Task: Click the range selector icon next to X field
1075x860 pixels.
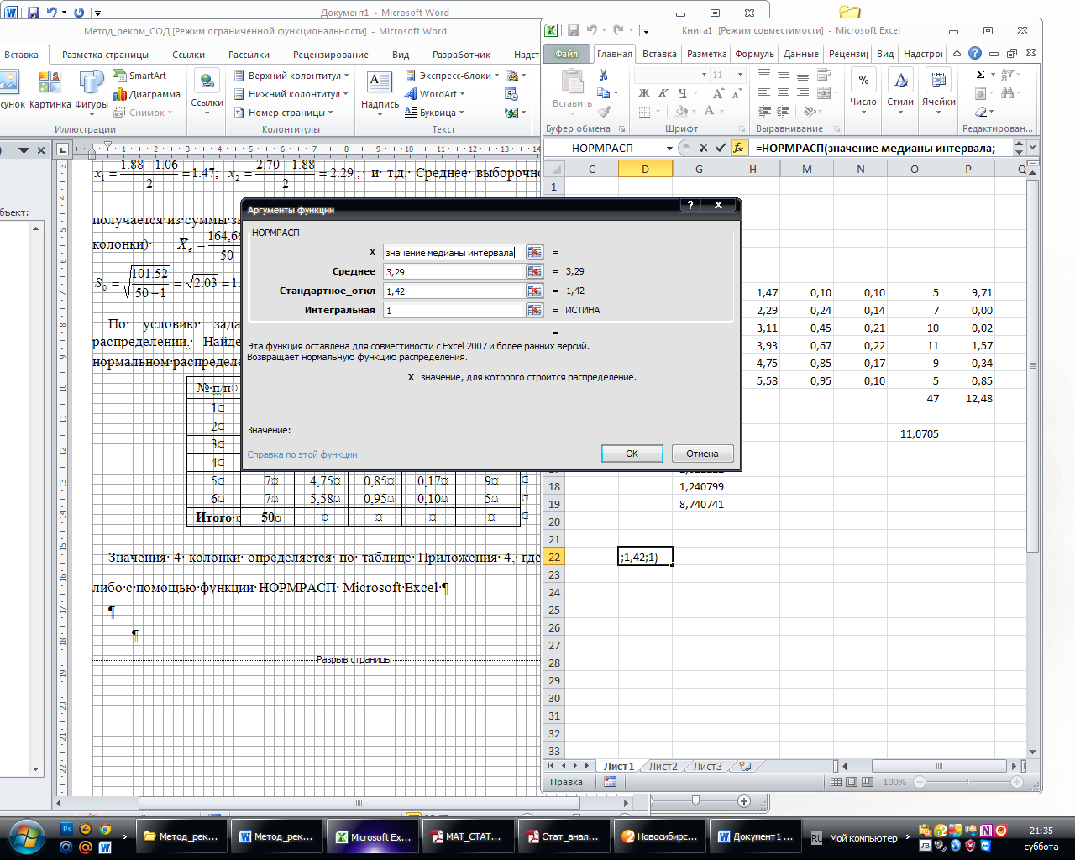Action: 534,252
